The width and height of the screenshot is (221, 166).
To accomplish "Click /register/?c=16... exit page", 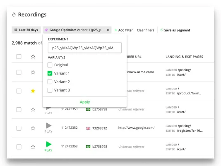I will tap(190, 130).
